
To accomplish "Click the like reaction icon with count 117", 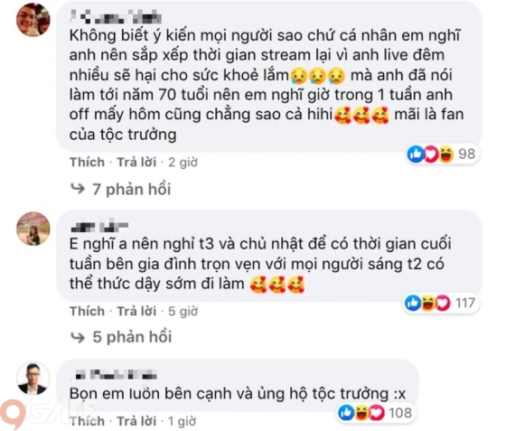I will tap(413, 303).
